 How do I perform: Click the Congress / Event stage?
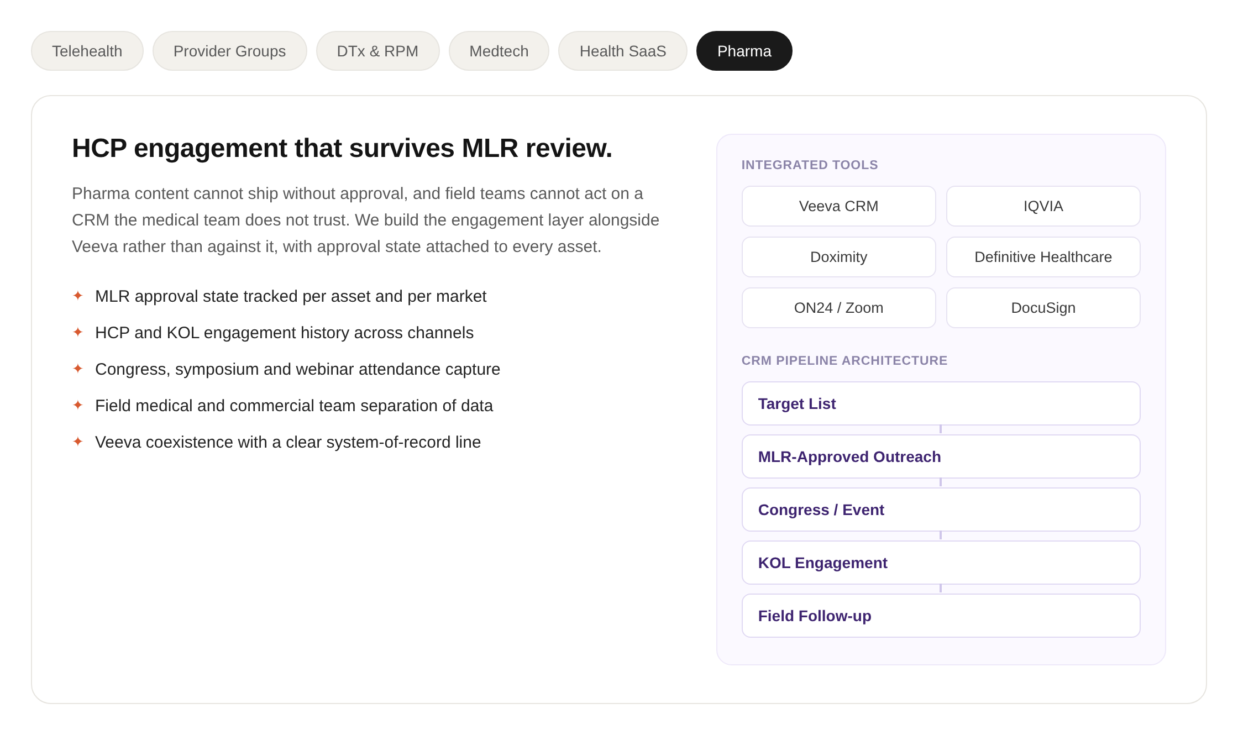(x=941, y=510)
